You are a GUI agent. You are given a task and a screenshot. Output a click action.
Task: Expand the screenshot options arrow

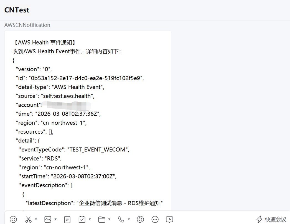(36, 219)
